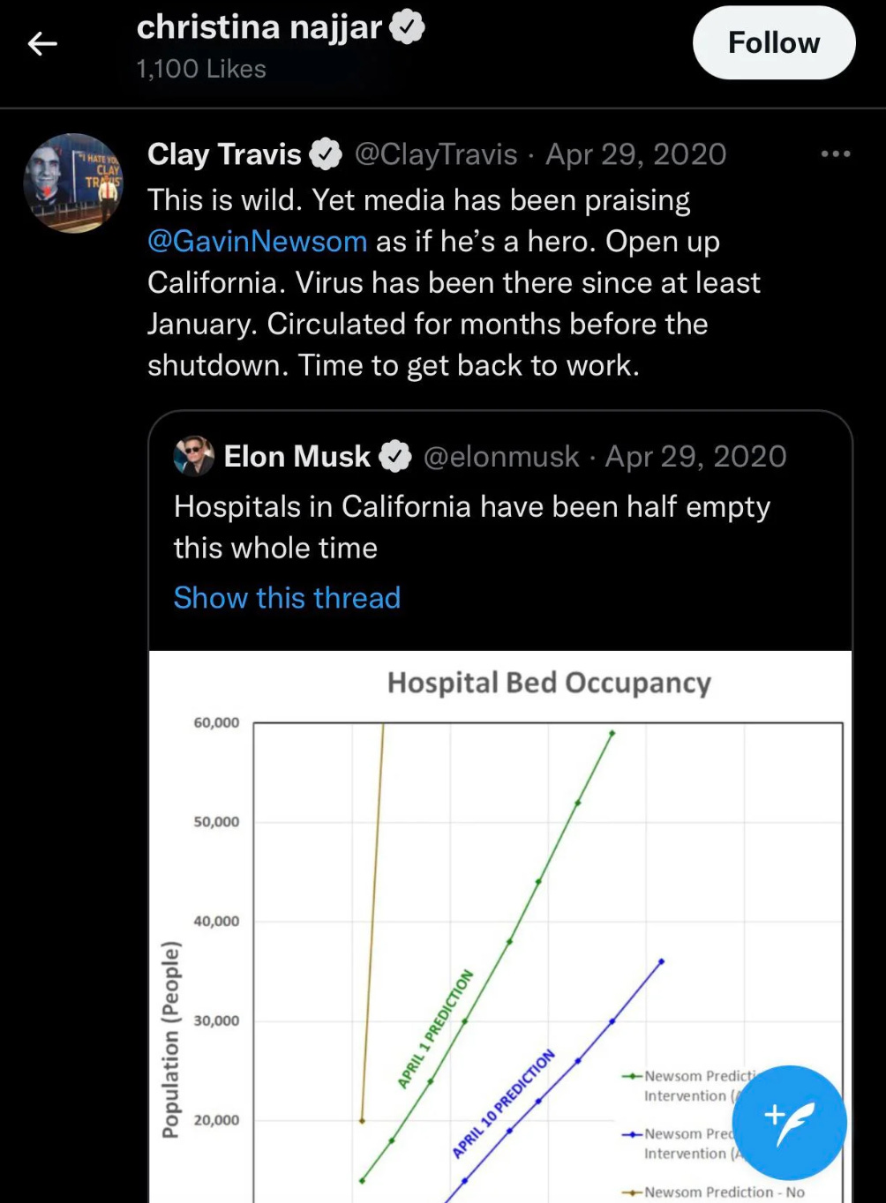Click the Show this thread link
This screenshot has width=886, height=1203.
(287, 597)
